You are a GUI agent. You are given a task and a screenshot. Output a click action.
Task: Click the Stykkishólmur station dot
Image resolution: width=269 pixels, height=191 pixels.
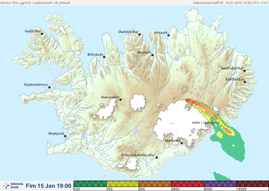point(49,88)
